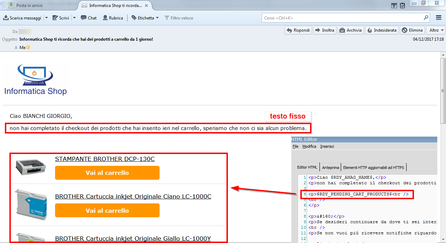This screenshot has width=446, height=243.
Task: Click the search magnifier icon
Action: (426, 18)
